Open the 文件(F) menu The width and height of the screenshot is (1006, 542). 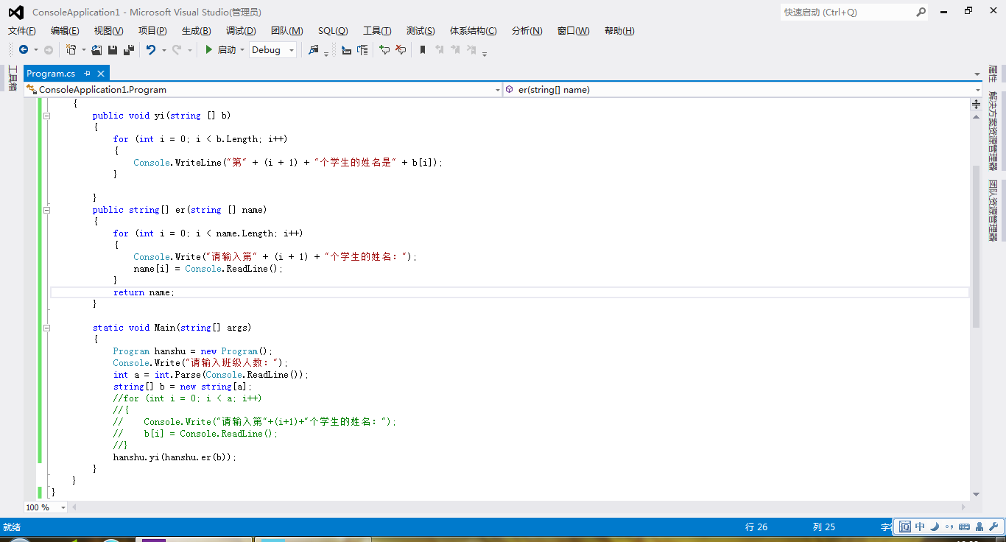22,30
